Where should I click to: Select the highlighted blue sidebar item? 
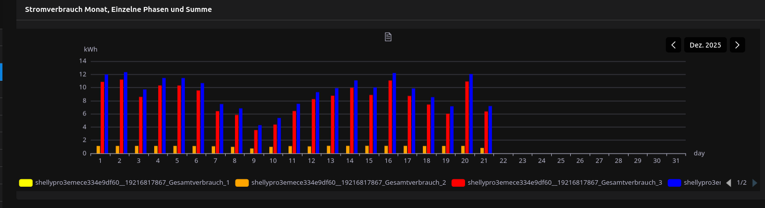pyautogui.click(x=1, y=72)
